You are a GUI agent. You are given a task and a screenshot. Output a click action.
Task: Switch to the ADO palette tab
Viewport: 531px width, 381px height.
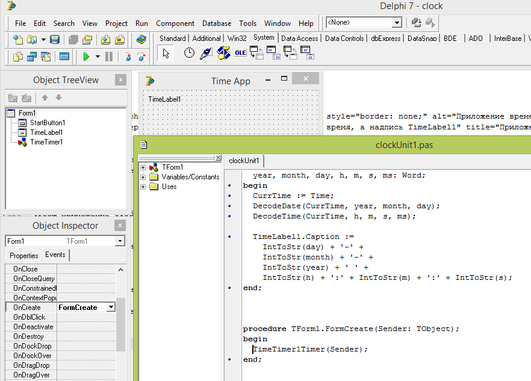coord(476,39)
